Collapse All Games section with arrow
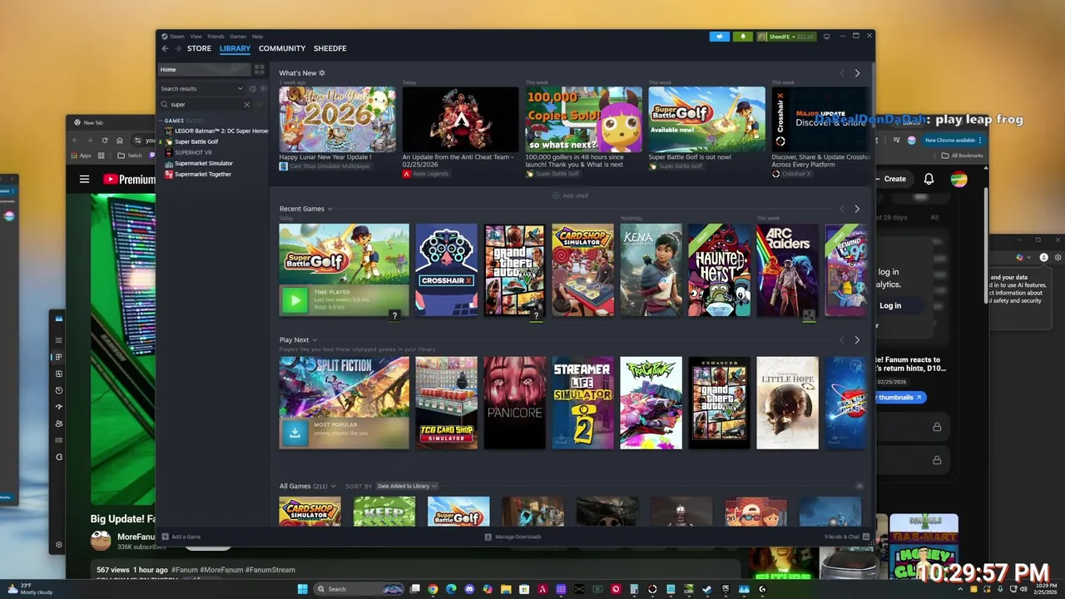 (859, 486)
